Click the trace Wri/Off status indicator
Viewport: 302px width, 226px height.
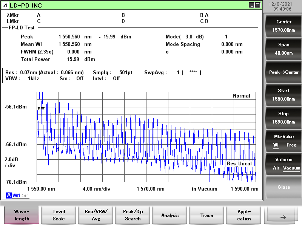click(x=20, y=195)
